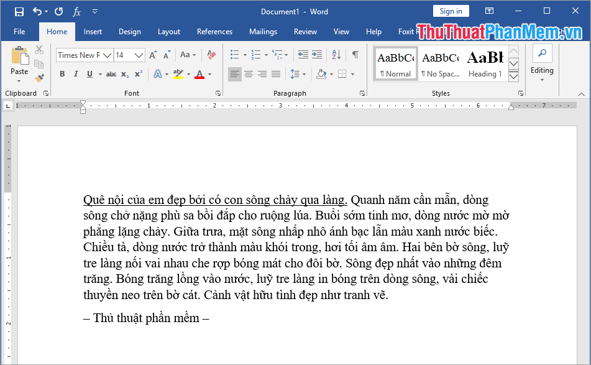Apply borders to selection
Image resolution: width=591 pixels, height=365 pixels.
tap(342, 74)
